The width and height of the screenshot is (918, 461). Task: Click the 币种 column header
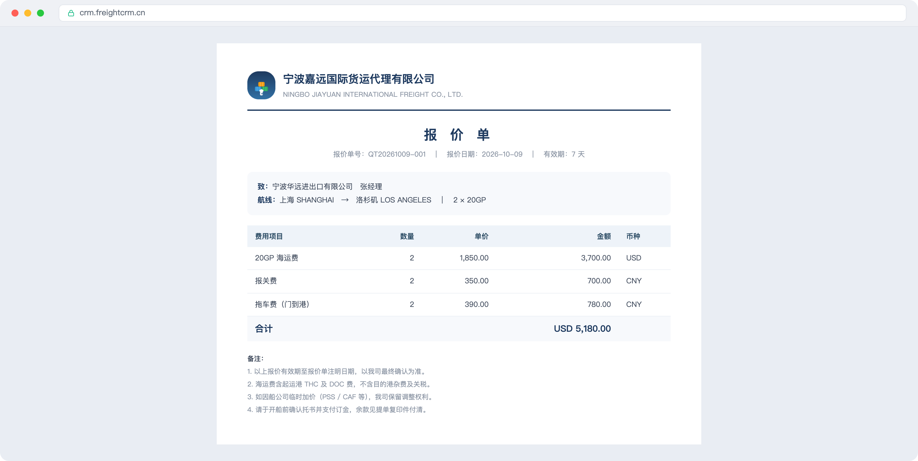pyautogui.click(x=633, y=236)
